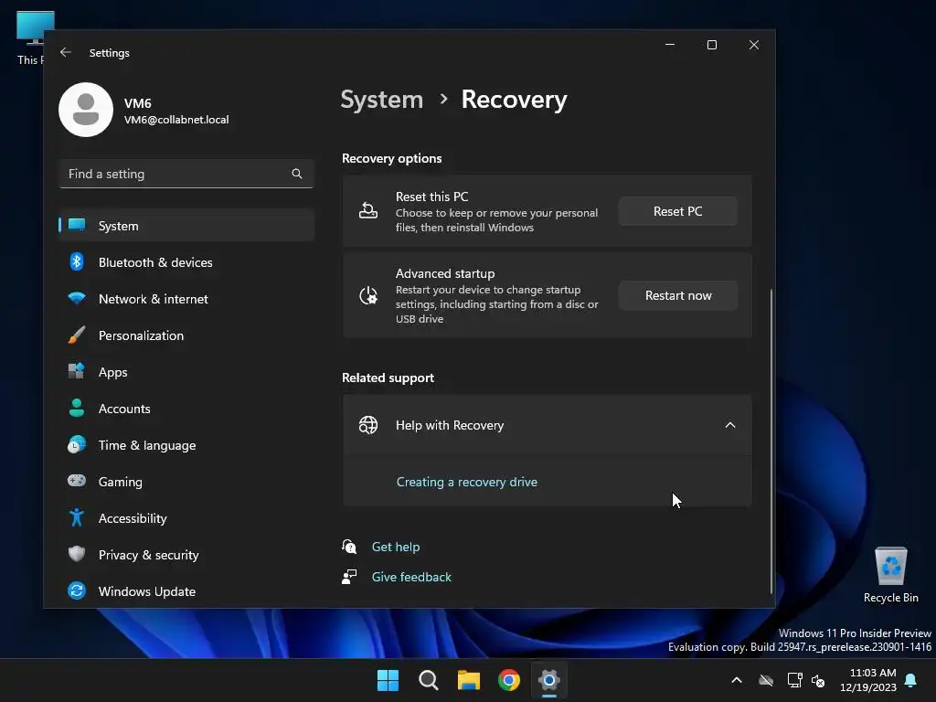The height and width of the screenshot is (702, 936).
Task: Click the Restart now button
Action: 677,295
